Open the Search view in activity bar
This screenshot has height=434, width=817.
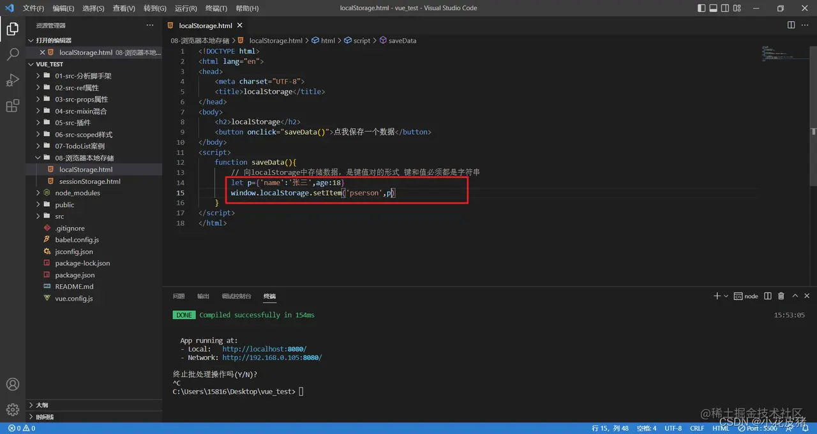pyautogui.click(x=13, y=55)
